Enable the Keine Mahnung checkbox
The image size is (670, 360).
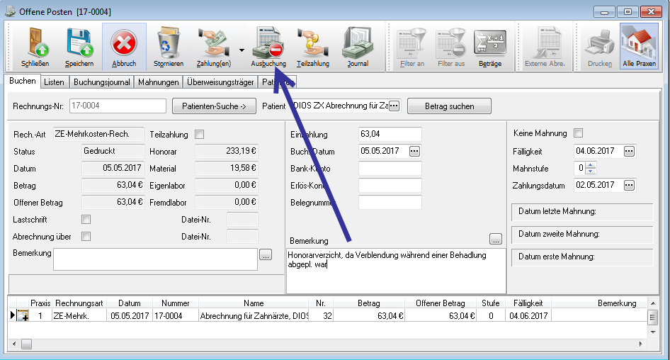point(578,133)
